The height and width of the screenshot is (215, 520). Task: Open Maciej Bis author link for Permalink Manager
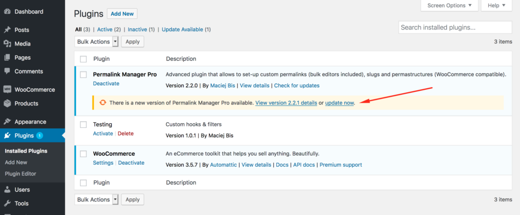(x=222, y=86)
